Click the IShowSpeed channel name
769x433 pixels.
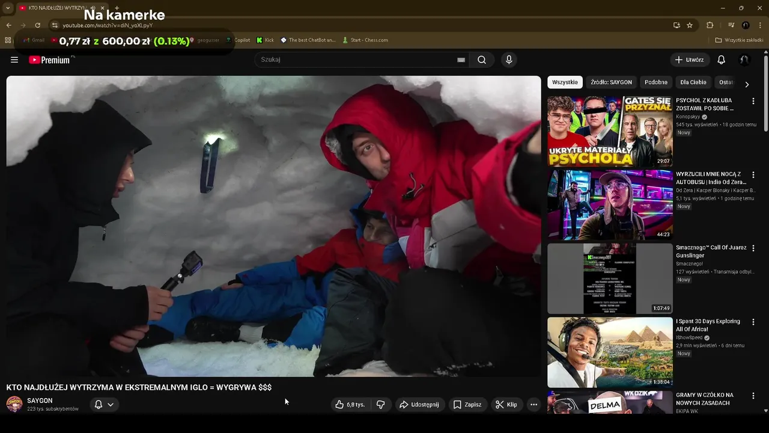coord(690,337)
